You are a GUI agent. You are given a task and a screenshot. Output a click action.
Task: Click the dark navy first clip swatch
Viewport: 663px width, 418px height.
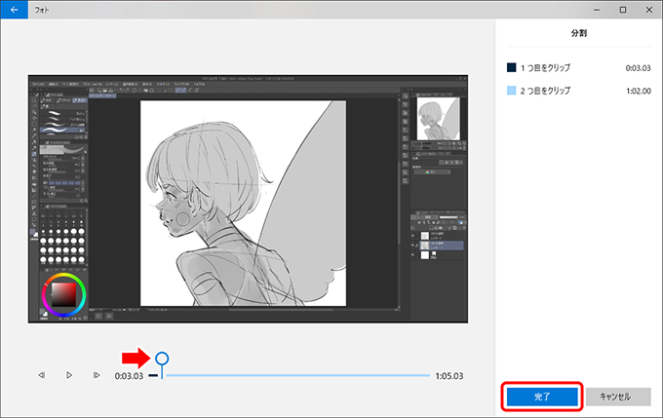511,67
